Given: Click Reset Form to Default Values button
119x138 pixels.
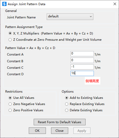Looking at the screenshot, I should (60, 122).
